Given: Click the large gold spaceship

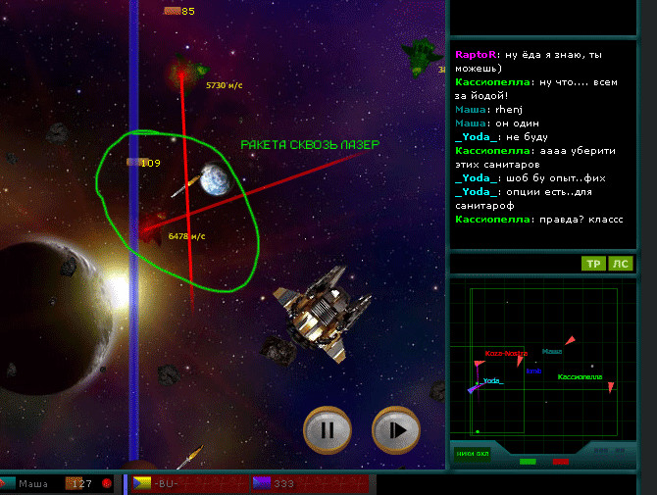Looking at the screenshot, I should [322, 313].
